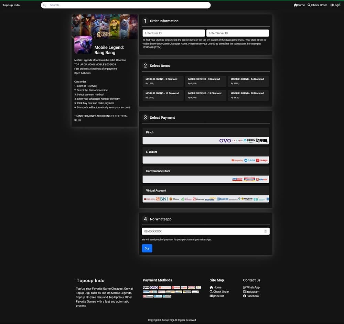The width and height of the screenshot is (344, 324).
Task: Focus the Enter User ID field
Action: tap(173, 33)
